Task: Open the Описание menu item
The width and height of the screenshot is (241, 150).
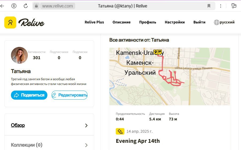Action: pos(121,22)
